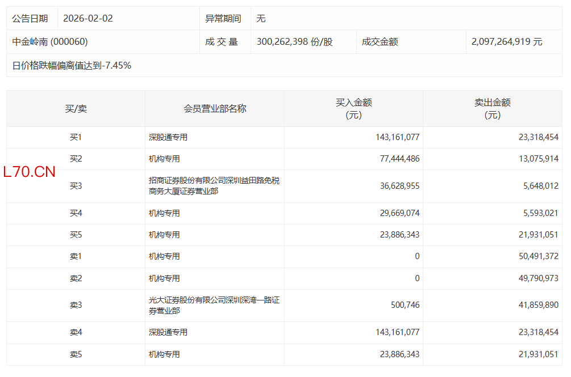The width and height of the screenshot is (571, 377).
Task: Click the 会员营业部名称 column header
Action: click(215, 108)
